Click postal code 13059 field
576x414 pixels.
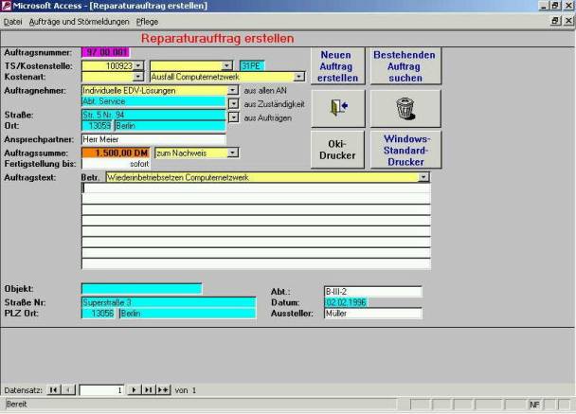point(97,126)
